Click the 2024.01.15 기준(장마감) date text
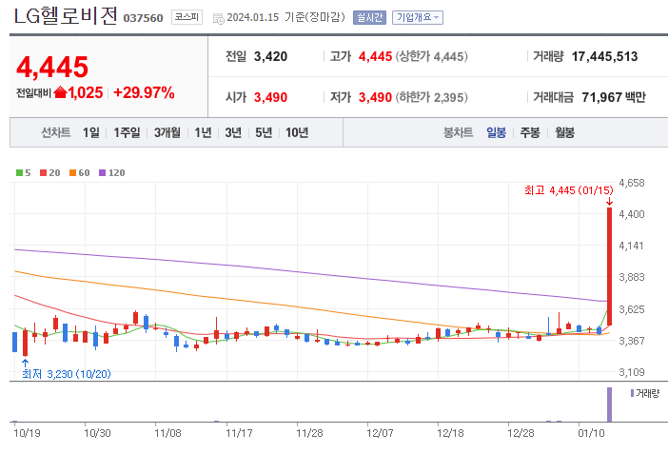 pos(285,17)
